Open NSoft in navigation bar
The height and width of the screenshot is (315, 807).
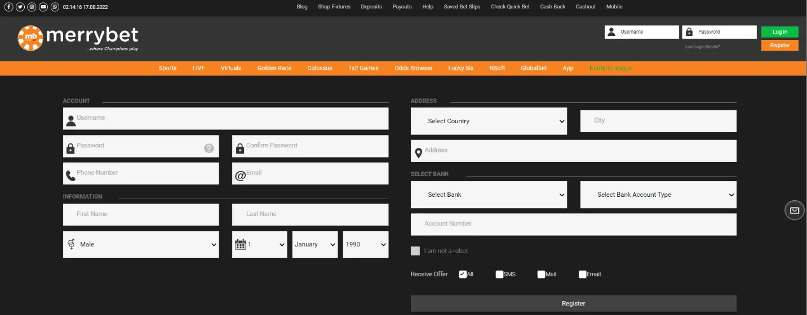pyautogui.click(x=497, y=68)
